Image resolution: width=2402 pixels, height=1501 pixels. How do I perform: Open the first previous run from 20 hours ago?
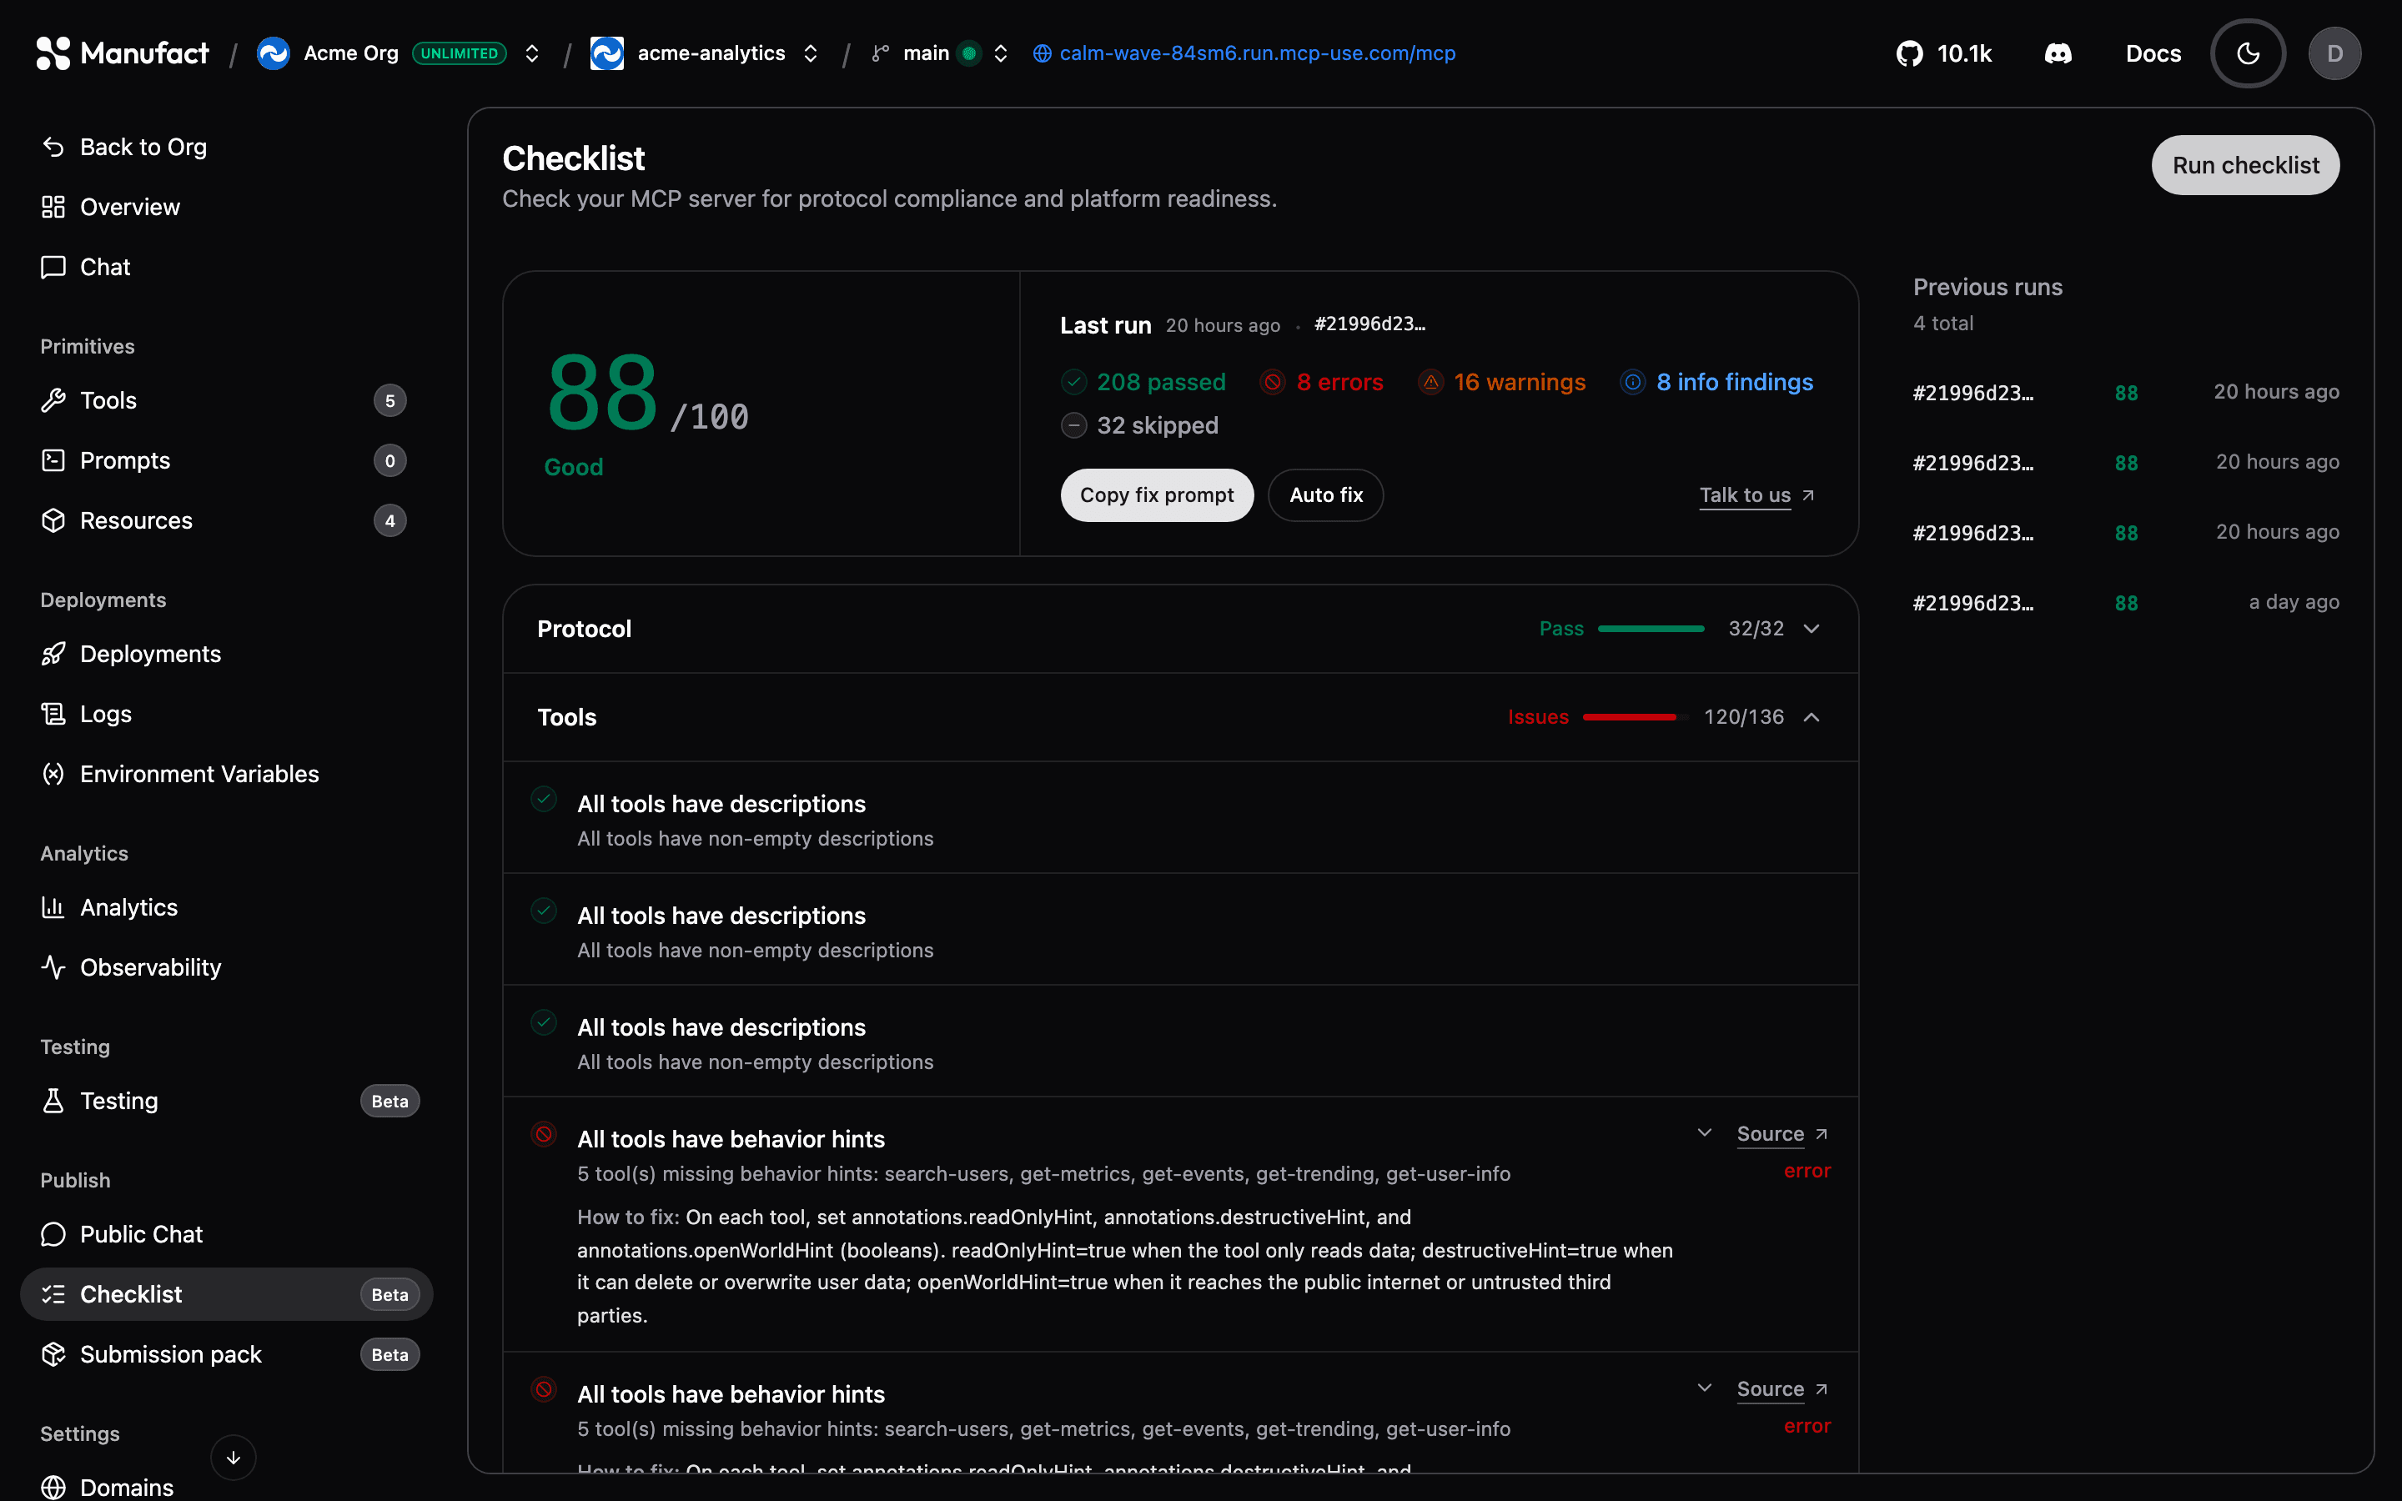click(2125, 393)
